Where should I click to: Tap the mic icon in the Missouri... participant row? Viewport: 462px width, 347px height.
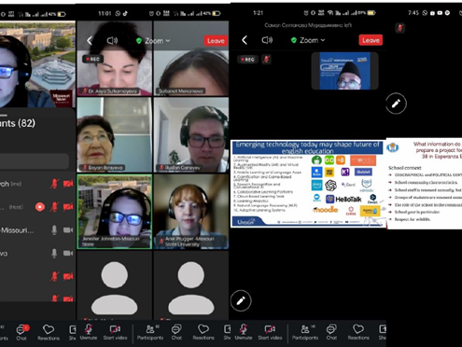click(54, 230)
